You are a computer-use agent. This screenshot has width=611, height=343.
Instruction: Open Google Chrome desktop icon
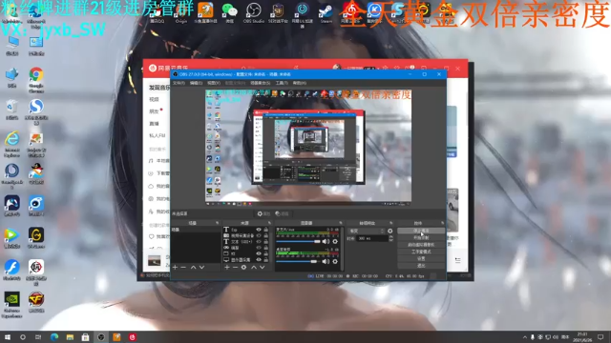[x=36, y=79]
